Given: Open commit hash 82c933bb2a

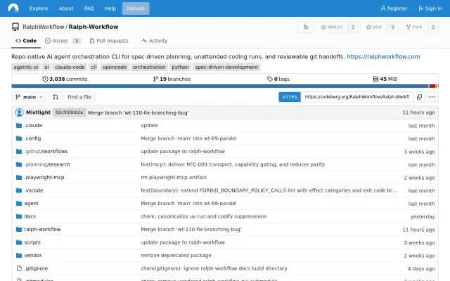Looking at the screenshot, I should coord(69,112).
